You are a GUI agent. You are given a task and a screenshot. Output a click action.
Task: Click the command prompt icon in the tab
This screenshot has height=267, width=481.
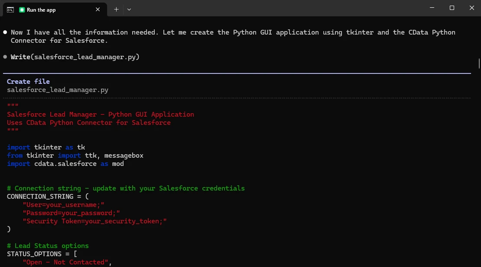point(10,10)
